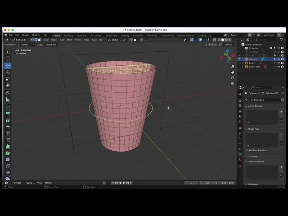Expand the Empty.001 item in outliner
The width and height of the screenshot is (288, 216).
coord(243,67)
